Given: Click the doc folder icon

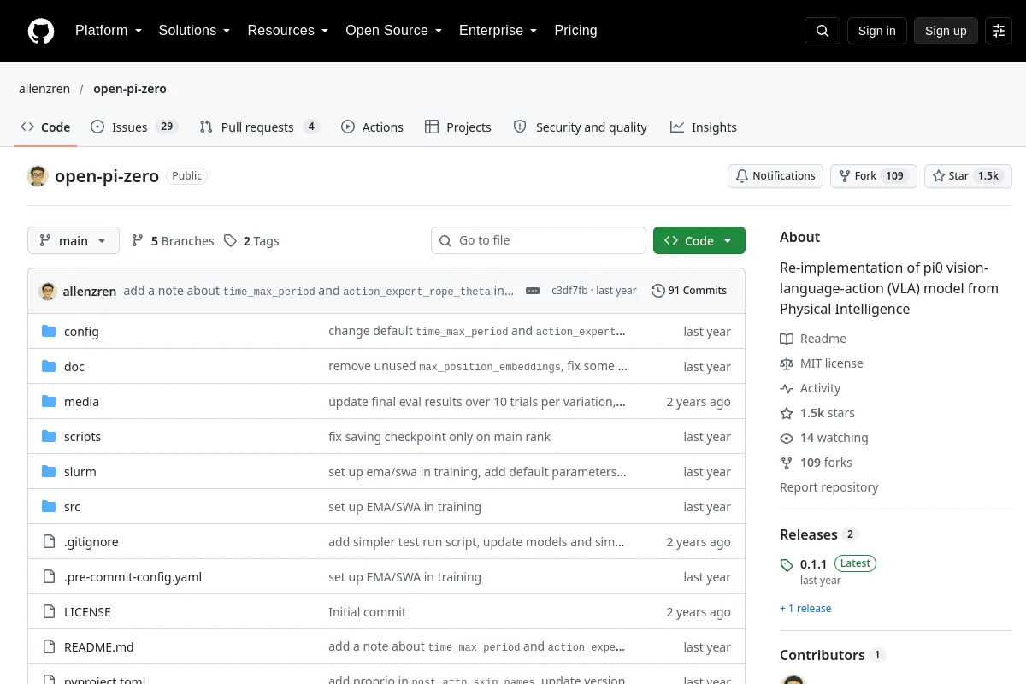Looking at the screenshot, I should click(x=49, y=366).
